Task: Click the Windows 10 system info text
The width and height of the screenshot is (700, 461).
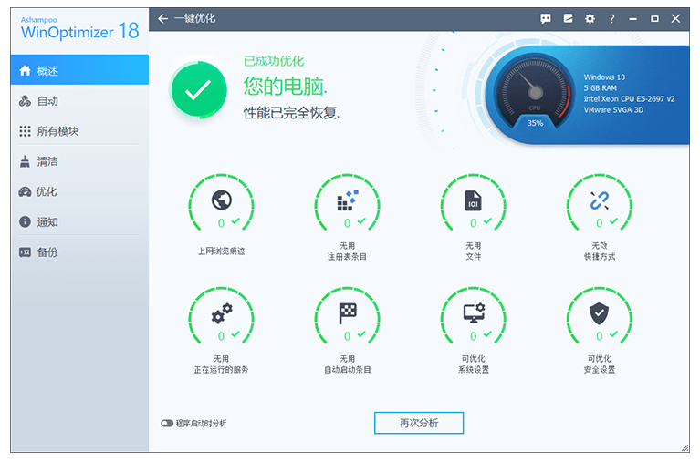Action: tap(604, 77)
